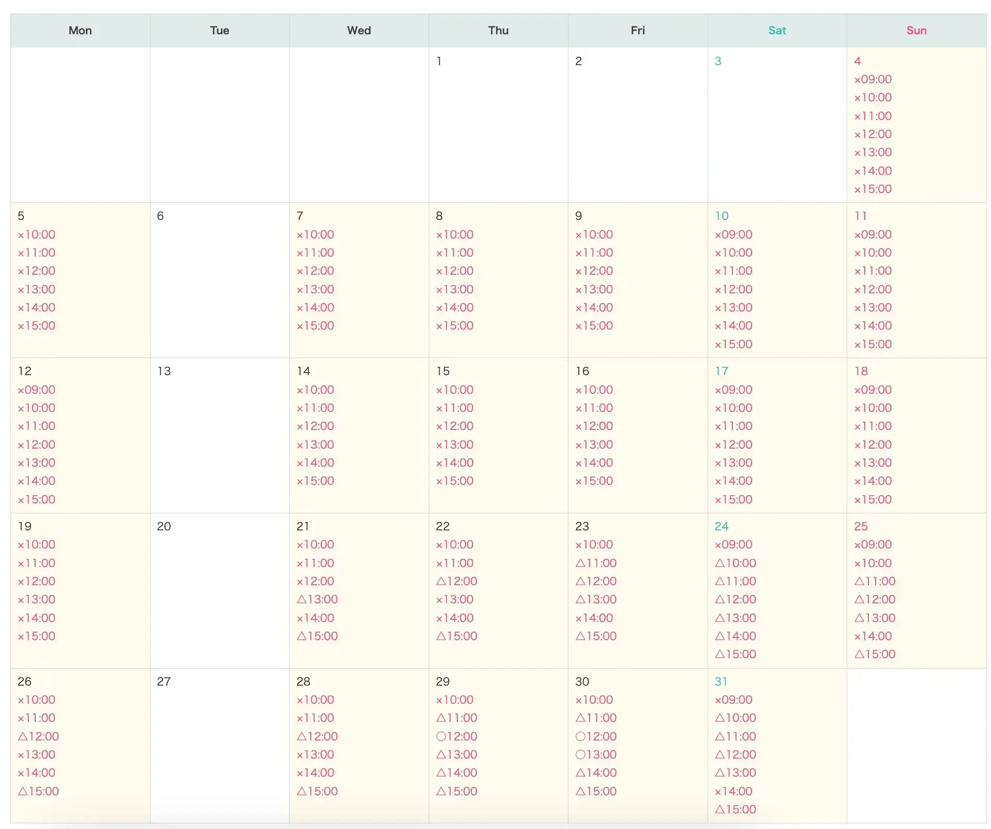Choose △10:00 on Saturday the 24th
Image resolution: width=991 pixels, height=829 pixels.
click(735, 562)
